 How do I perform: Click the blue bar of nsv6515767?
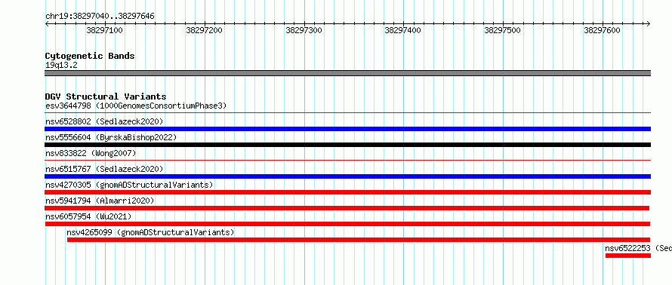coord(347,176)
